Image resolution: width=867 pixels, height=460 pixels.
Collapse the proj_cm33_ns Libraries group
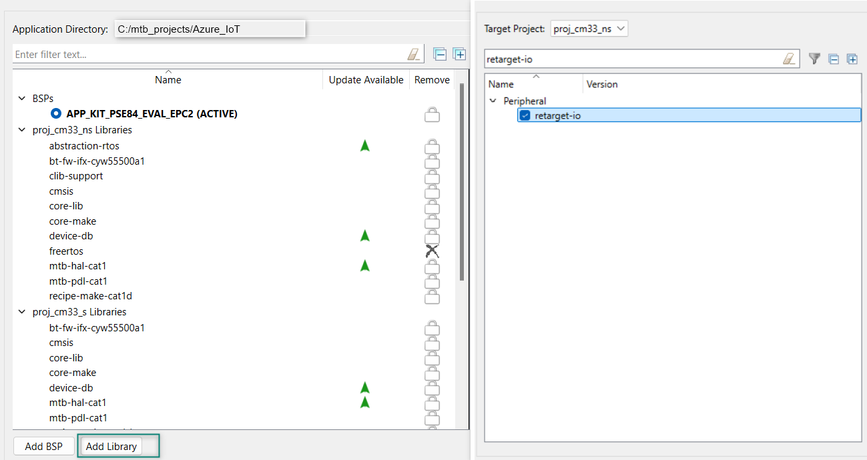[23, 130]
